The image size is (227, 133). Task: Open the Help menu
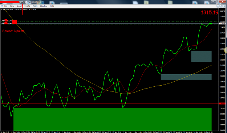coord(52,6)
